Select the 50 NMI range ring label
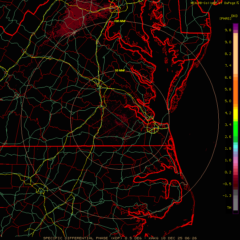Viewport: 240px width, 240px height. [x=120, y=71]
